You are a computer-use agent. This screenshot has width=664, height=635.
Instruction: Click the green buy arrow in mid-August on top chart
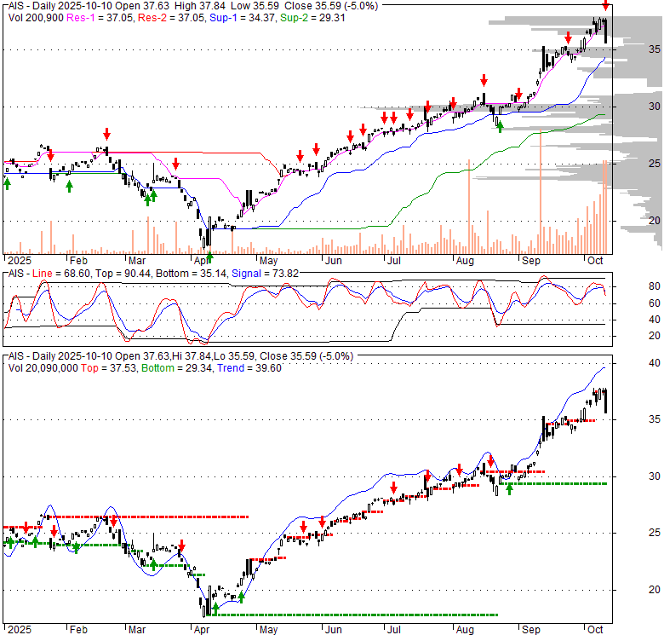[x=500, y=127]
